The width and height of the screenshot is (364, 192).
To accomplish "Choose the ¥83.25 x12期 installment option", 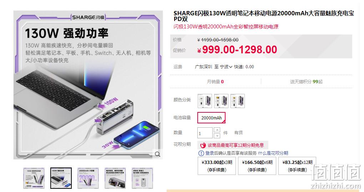I will pos(297,166).
